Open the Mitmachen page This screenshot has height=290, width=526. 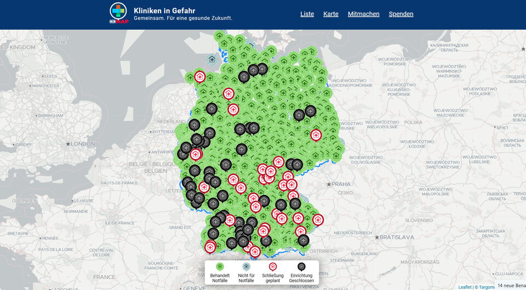click(x=363, y=14)
